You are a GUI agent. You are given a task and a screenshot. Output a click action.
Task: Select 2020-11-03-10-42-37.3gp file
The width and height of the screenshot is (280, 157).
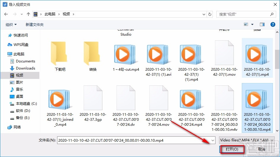(93, 103)
